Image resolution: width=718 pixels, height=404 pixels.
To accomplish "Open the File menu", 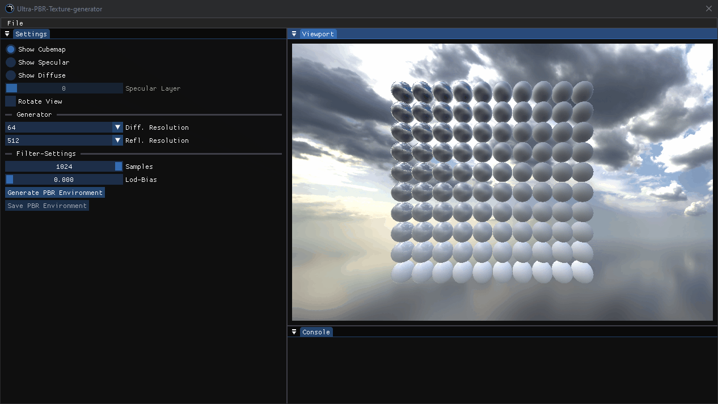I will (x=15, y=23).
